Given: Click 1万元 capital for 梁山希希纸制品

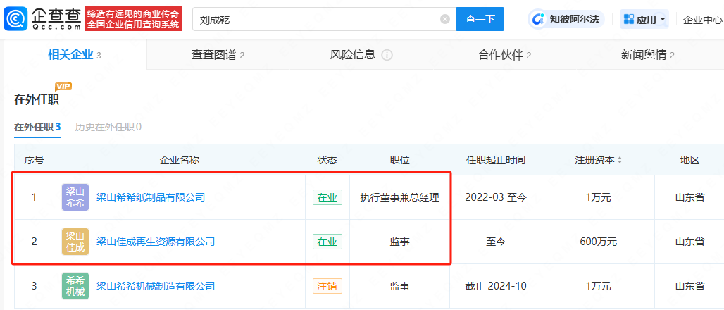Looking at the screenshot, I should 598,197.
